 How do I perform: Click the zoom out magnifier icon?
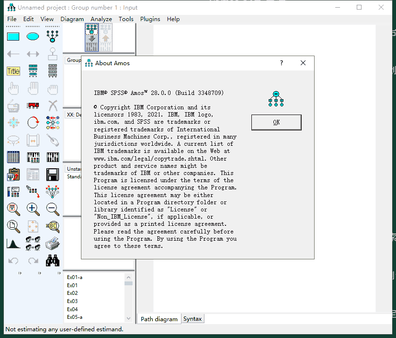(x=53, y=209)
